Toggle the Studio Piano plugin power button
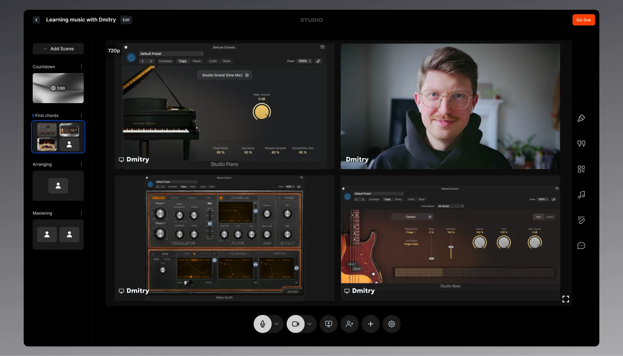 [131, 58]
